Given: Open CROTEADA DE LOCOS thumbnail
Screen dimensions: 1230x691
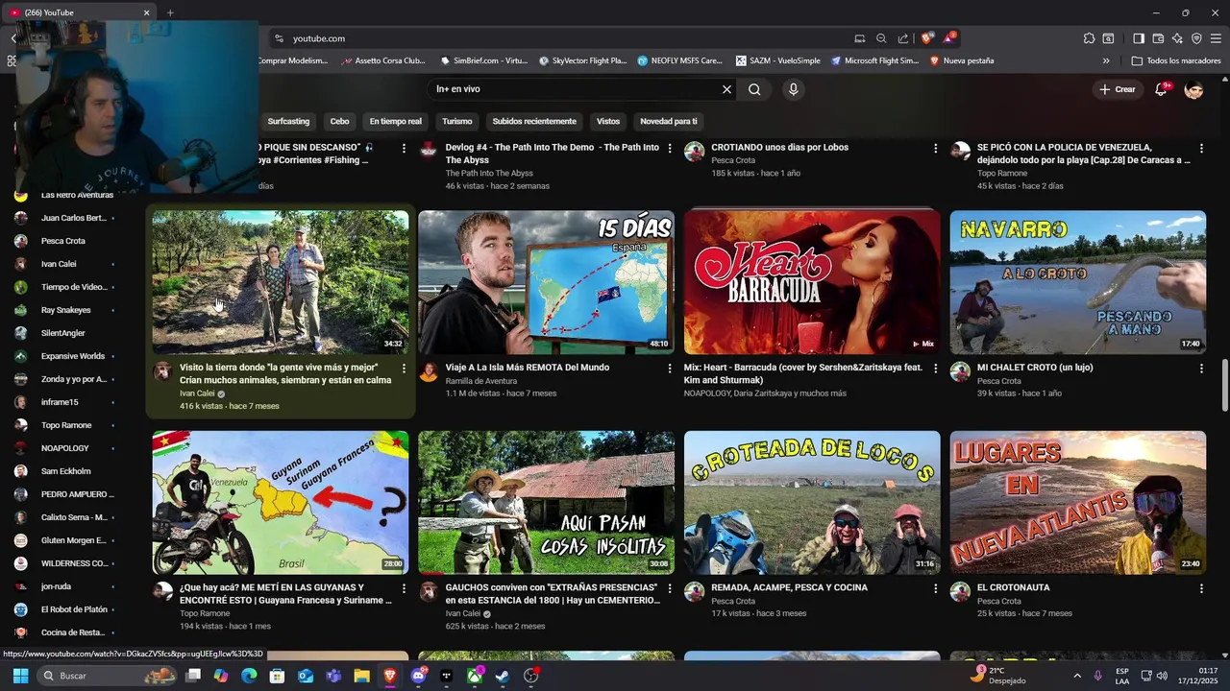Looking at the screenshot, I should 812,502.
